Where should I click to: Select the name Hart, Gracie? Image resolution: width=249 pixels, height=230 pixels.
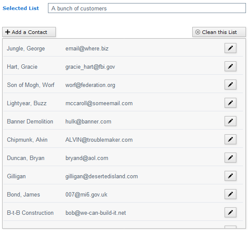point(22,67)
